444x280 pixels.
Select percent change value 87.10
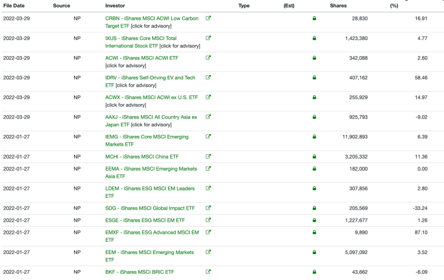pos(421,233)
